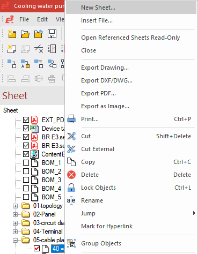Uncheck the EXT_PD sheet checkbox

[26, 119]
